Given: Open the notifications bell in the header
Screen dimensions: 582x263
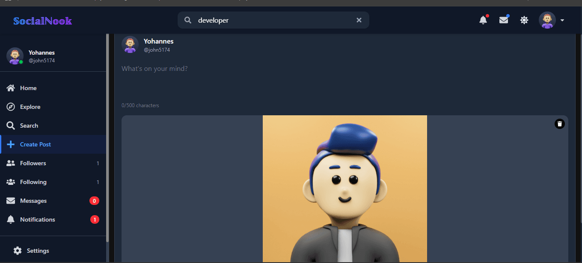Looking at the screenshot, I should pos(483,20).
